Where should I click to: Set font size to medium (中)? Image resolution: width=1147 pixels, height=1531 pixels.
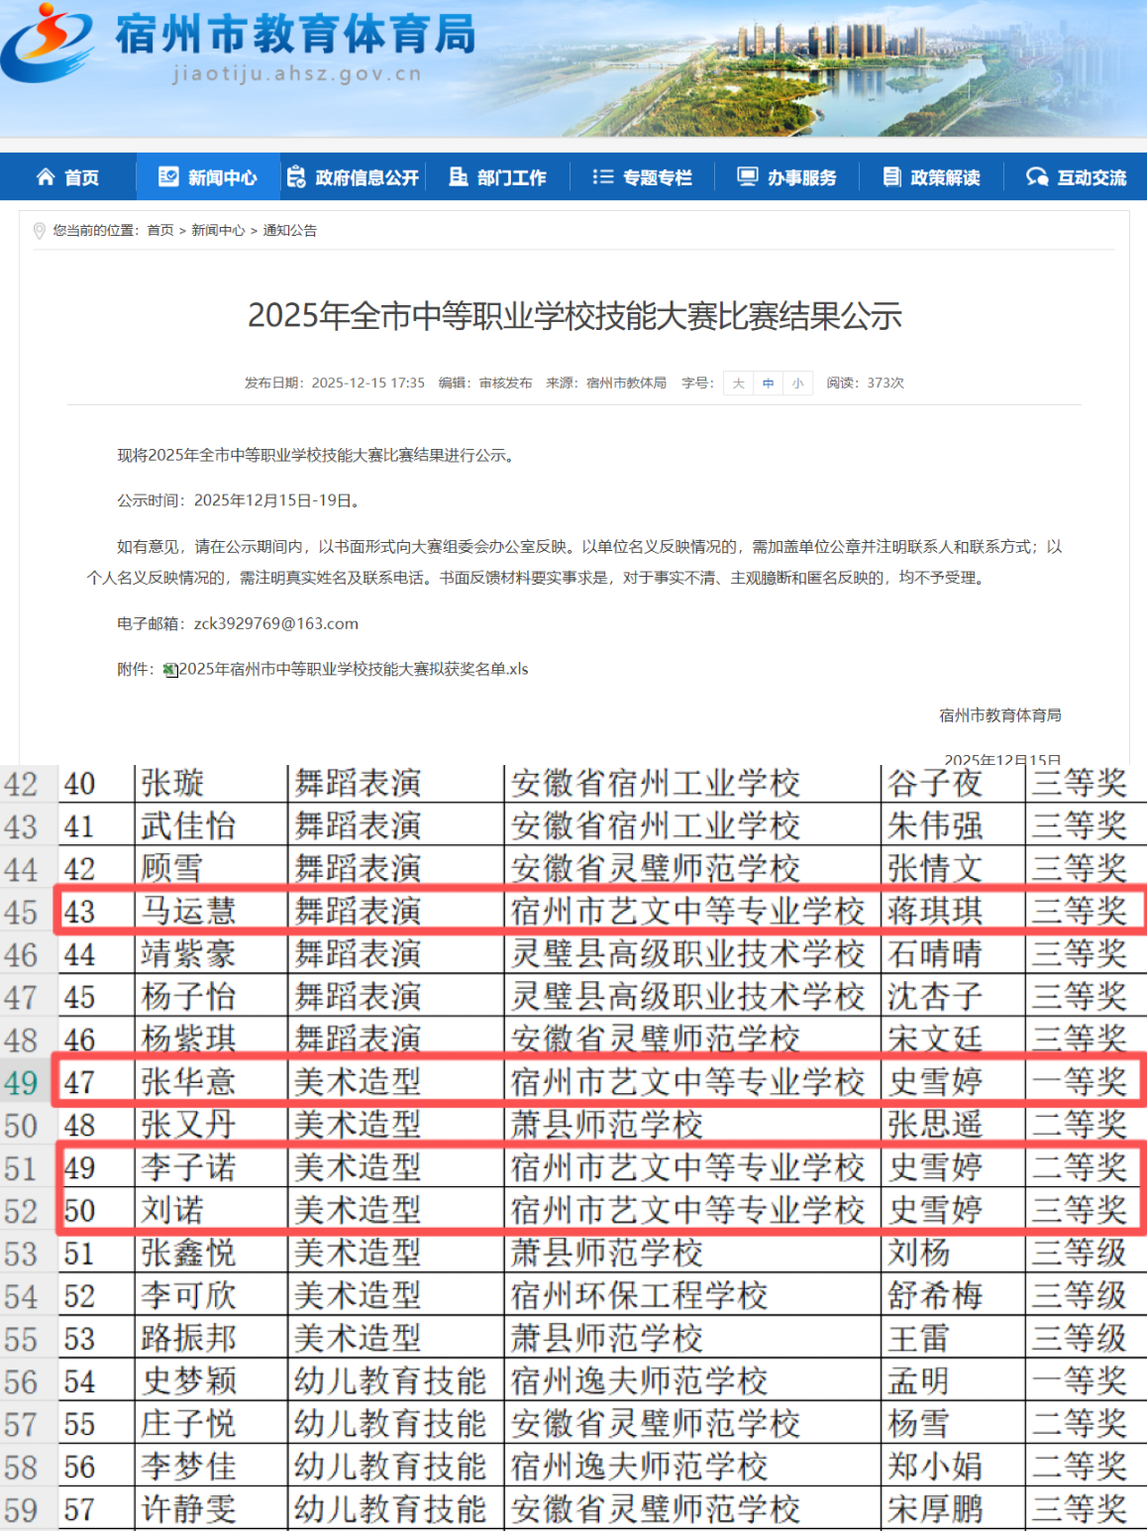click(768, 383)
